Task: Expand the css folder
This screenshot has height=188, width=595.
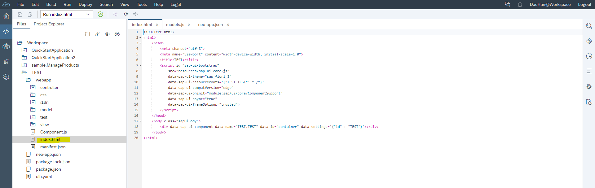Action: [x=33, y=95]
